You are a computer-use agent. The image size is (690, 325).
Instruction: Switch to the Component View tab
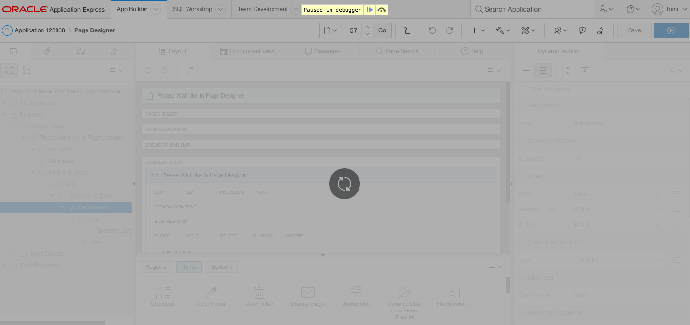tap(247, 51)
